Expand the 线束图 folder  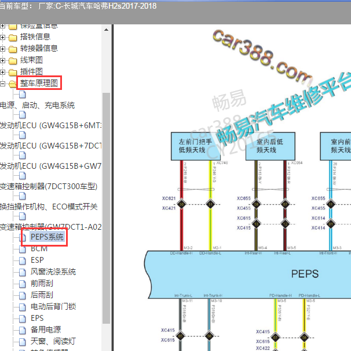[2, 60]
